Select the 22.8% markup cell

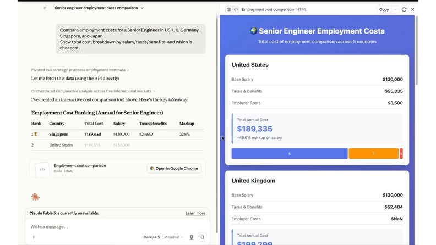coord(184,134)
